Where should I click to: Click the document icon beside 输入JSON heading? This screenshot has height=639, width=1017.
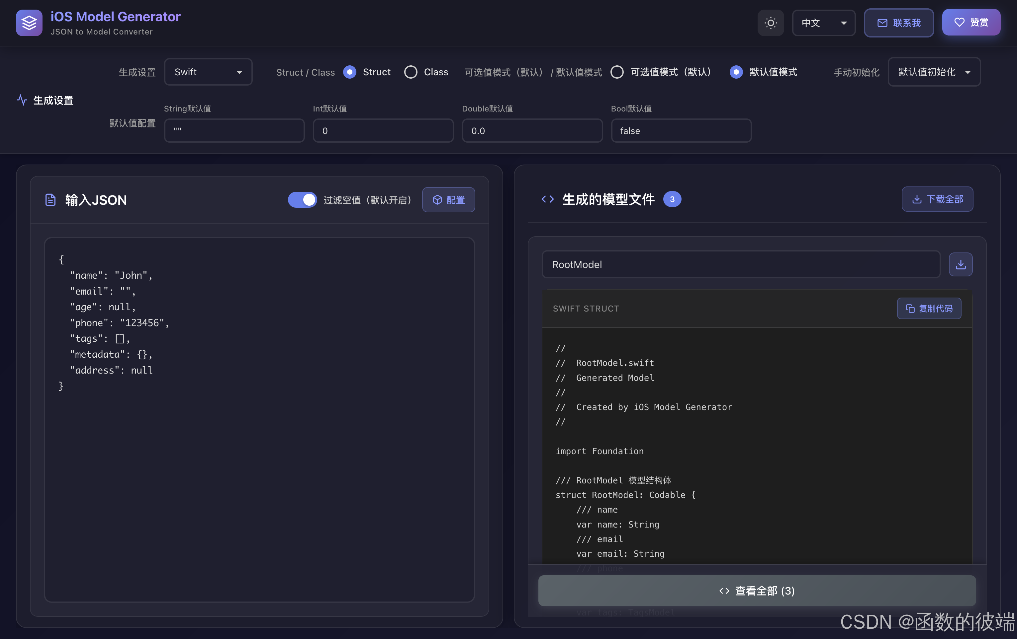[x=50, y=199]
